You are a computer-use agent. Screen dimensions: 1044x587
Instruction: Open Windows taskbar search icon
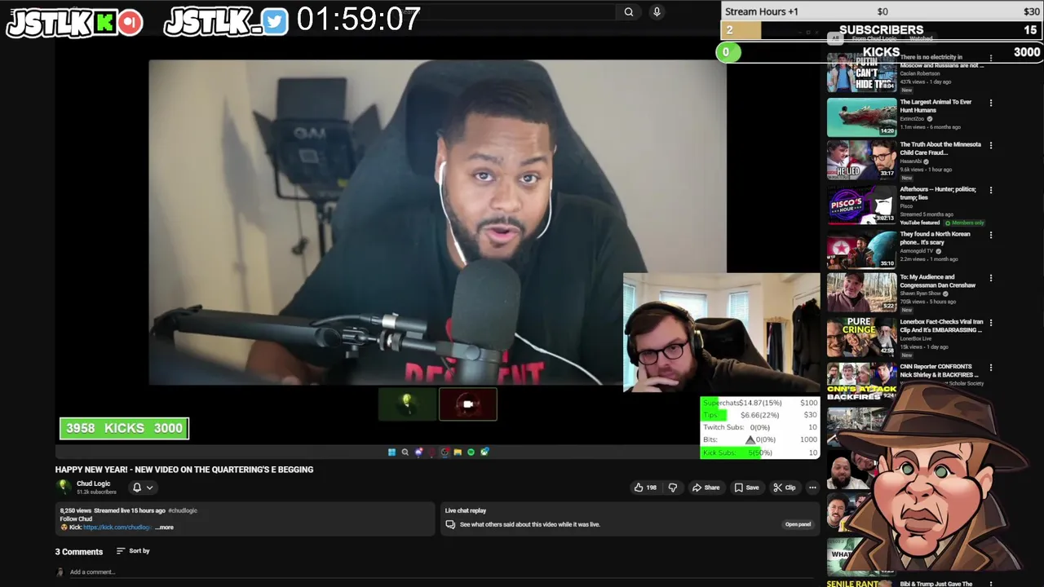point(405,452)
